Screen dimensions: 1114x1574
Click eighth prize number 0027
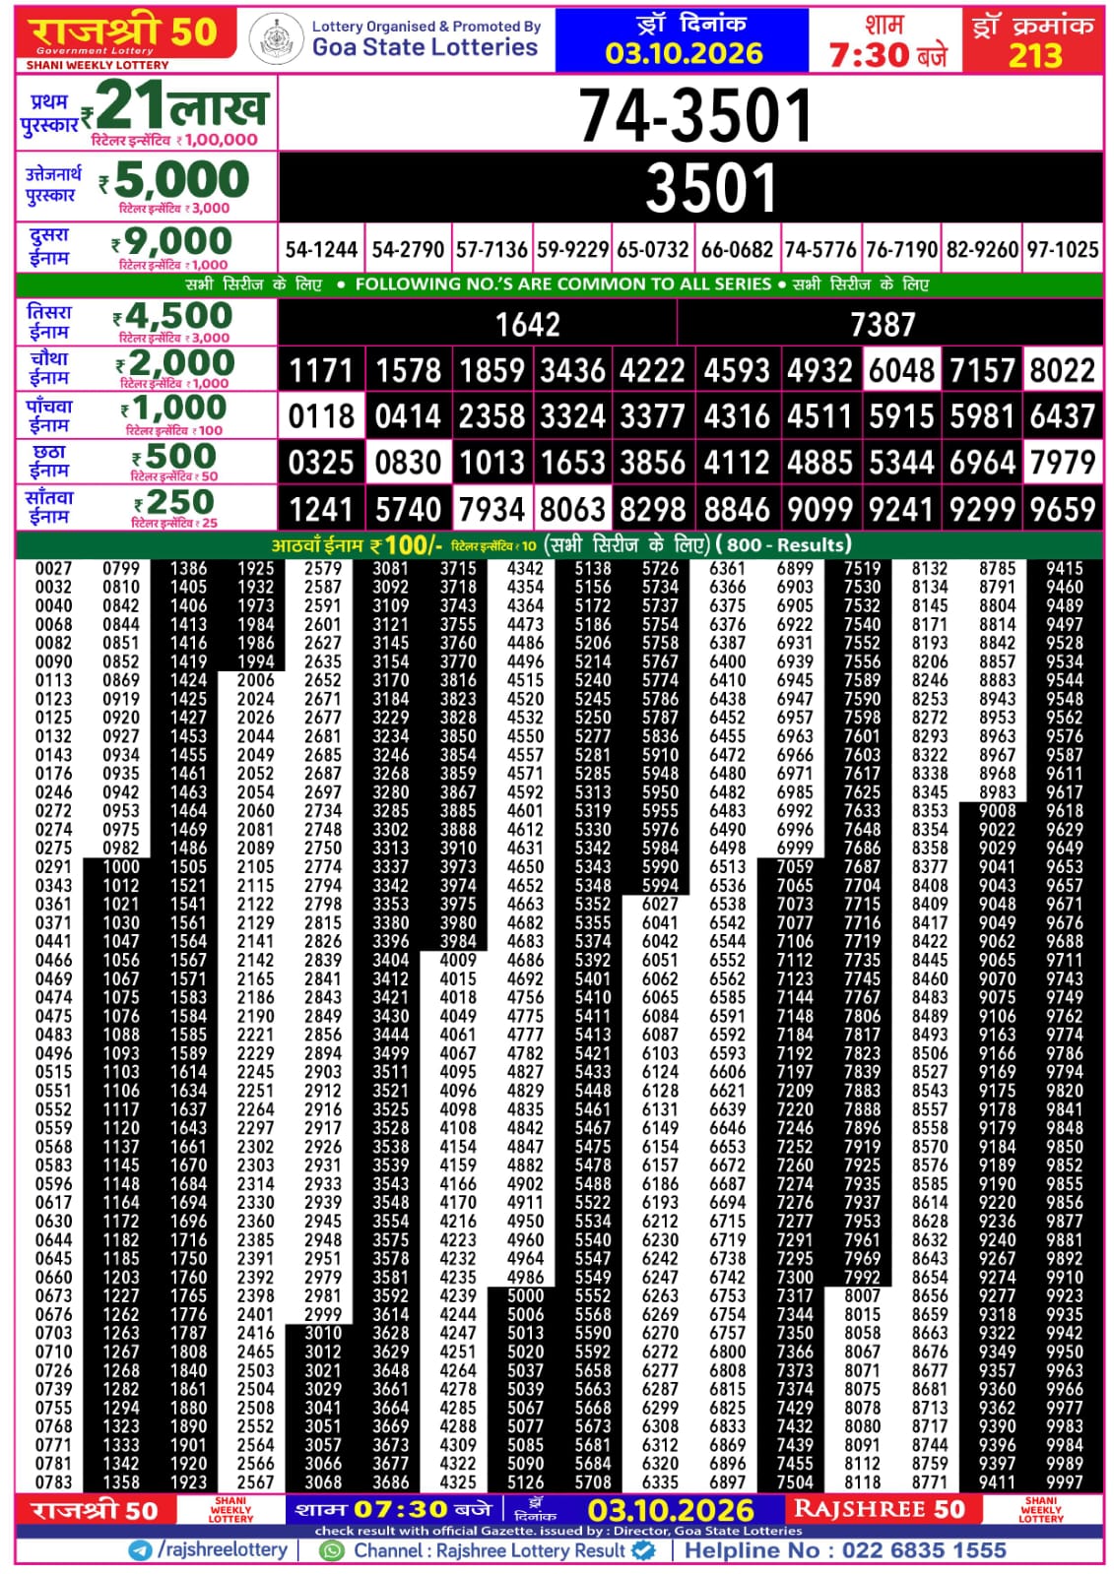(x=53, y=568)
